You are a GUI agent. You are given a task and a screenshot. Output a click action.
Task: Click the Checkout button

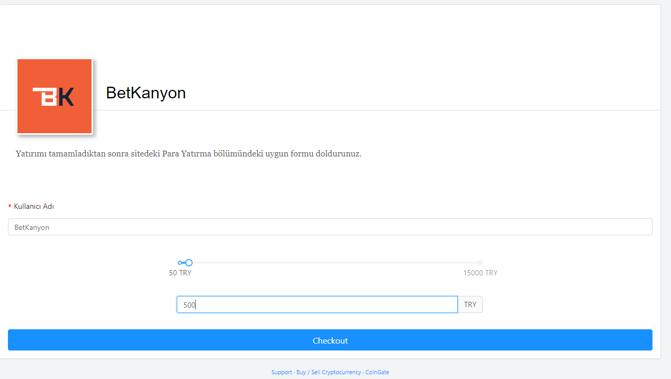330,340
